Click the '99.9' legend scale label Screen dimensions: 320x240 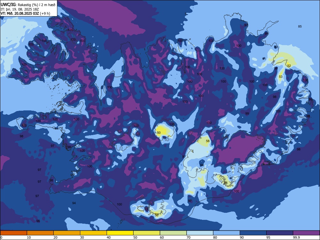296,237
